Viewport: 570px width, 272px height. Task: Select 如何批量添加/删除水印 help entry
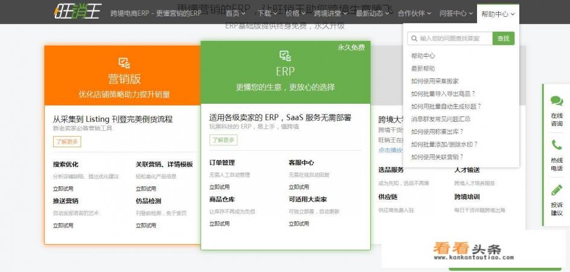(444, 145)
